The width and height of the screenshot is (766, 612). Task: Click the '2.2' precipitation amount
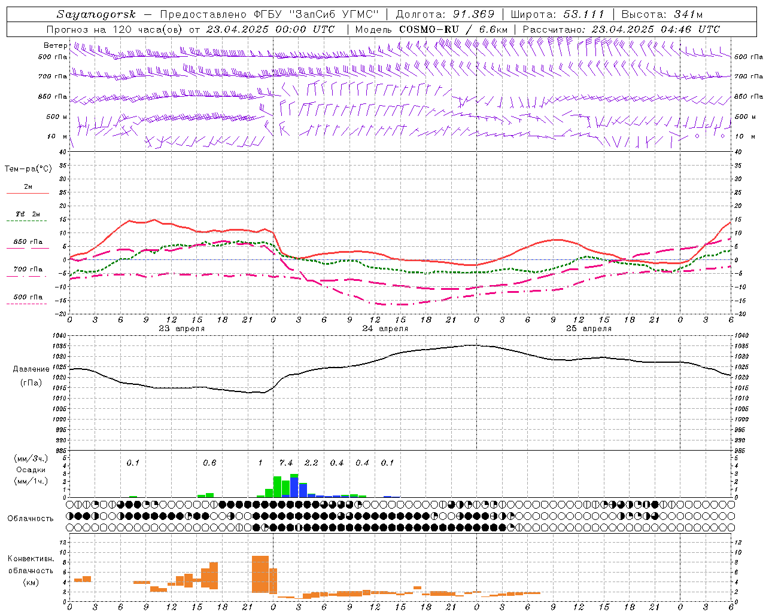pyautogui.click(x=311, y=463)
